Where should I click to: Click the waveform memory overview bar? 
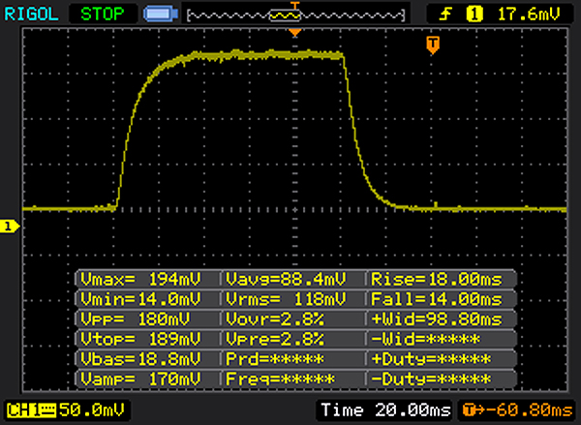pos(295,15)
